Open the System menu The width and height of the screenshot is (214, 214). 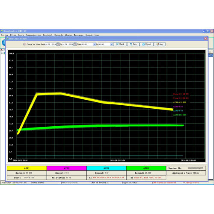tap(4, 35)
